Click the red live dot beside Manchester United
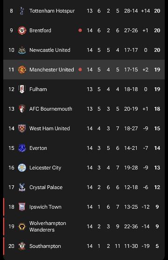The width and height of the screenshot is (168, 260). coord(80,70)
